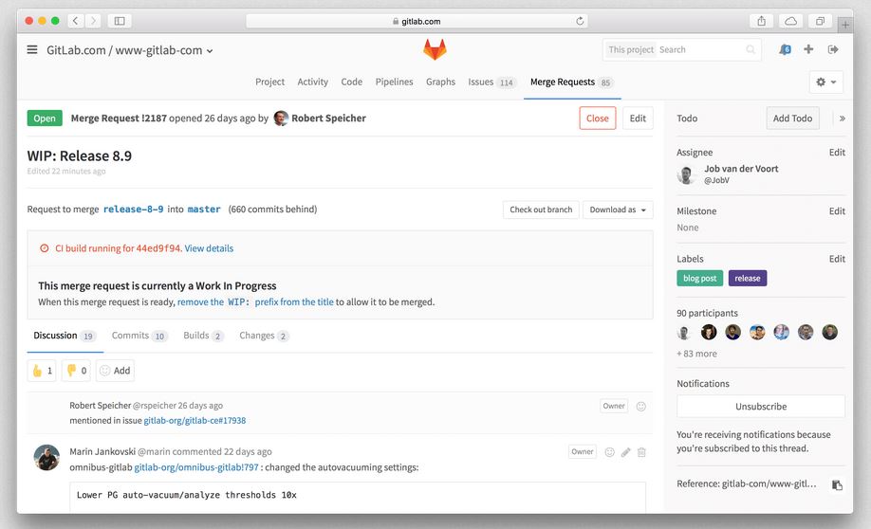Image resolution: width=871 pixels, height=529 pixels.
Task: Click the thumbs down emoji button
Action: point(76,371)
